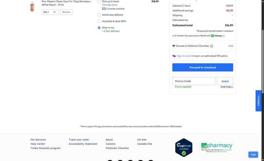Viewport: 264px width, 161px height.
Task: Select Same-day delivery option
Action: 99,15
